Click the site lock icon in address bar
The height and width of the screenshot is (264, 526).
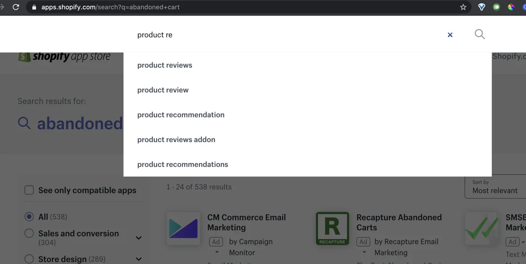click(34, 7)
